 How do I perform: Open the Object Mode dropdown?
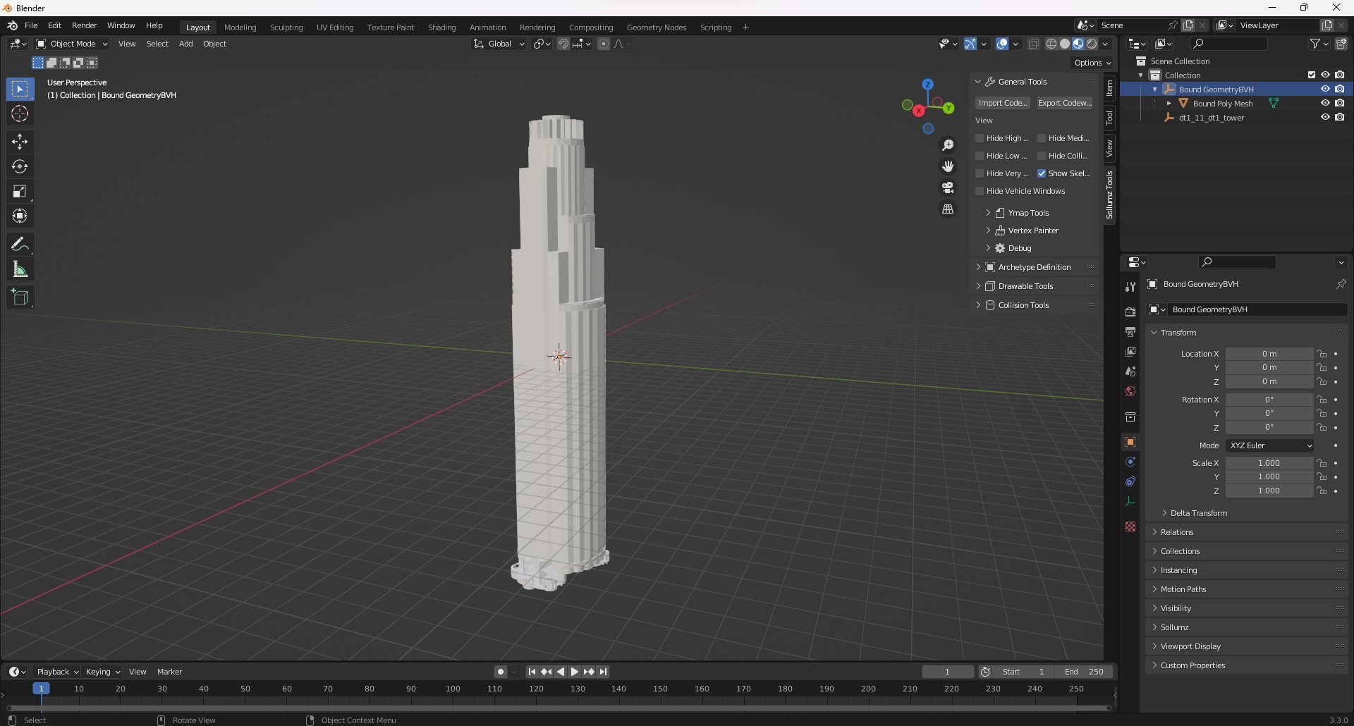(x=72, y=44)
